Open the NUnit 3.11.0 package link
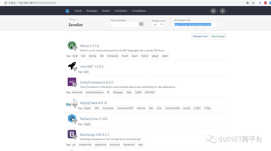This screenshot has width=271, height=151. (x=90, y=46)
